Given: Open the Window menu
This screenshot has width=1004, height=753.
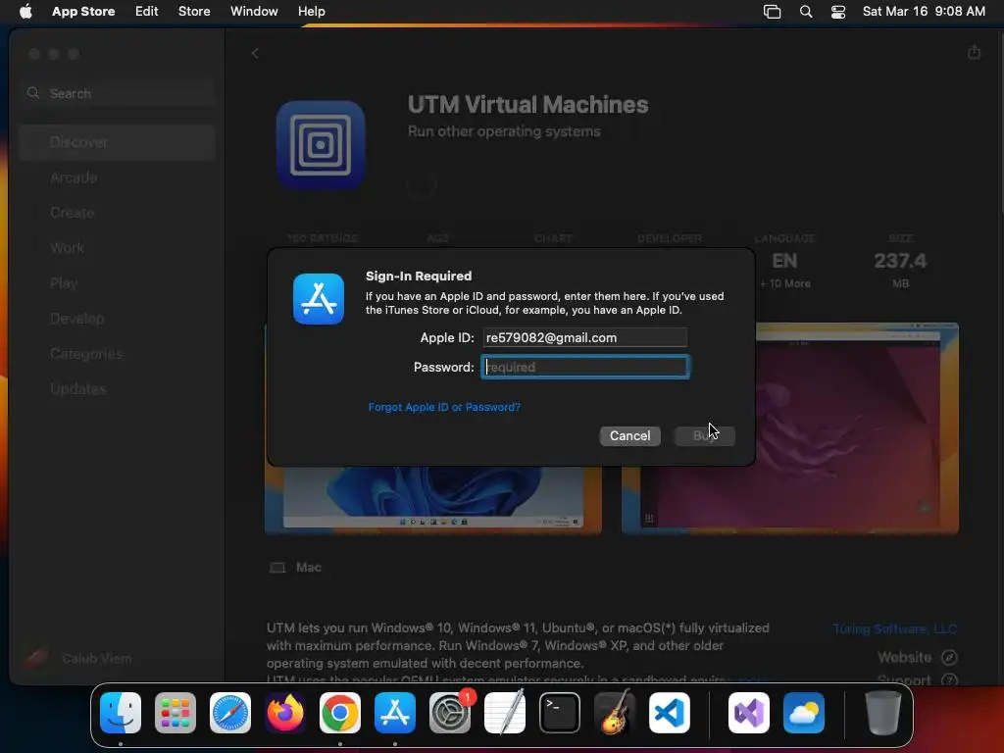Looking at the screenshot, I should click(x=254, y=11).
